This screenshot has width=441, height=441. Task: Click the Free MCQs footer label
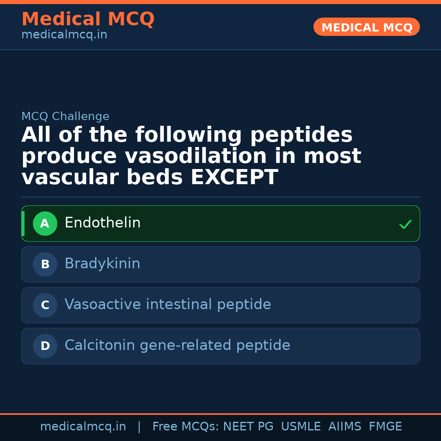tap(185, 427)
